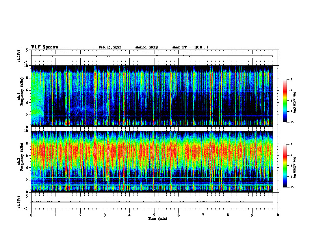The height and width of the screenshot is (241, 312).
Task: Click the green noise burst in ch.1 spectrogram
Action: click(37, 97)
